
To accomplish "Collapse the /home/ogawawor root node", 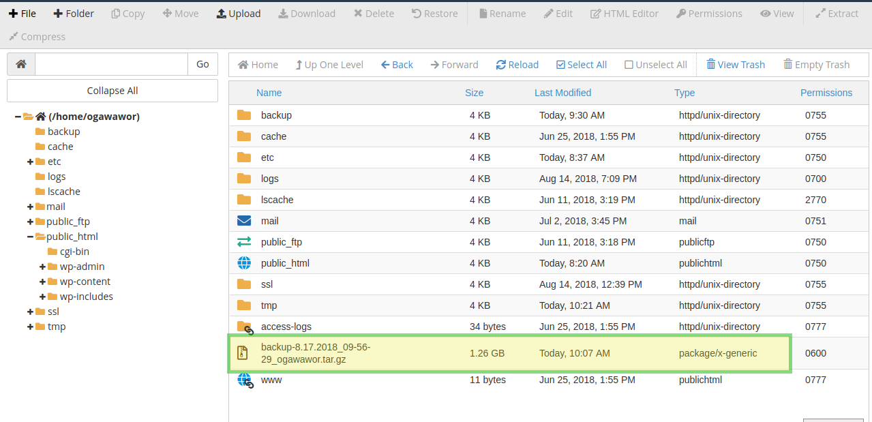I will pyautogui.click(x=18, y=117).
